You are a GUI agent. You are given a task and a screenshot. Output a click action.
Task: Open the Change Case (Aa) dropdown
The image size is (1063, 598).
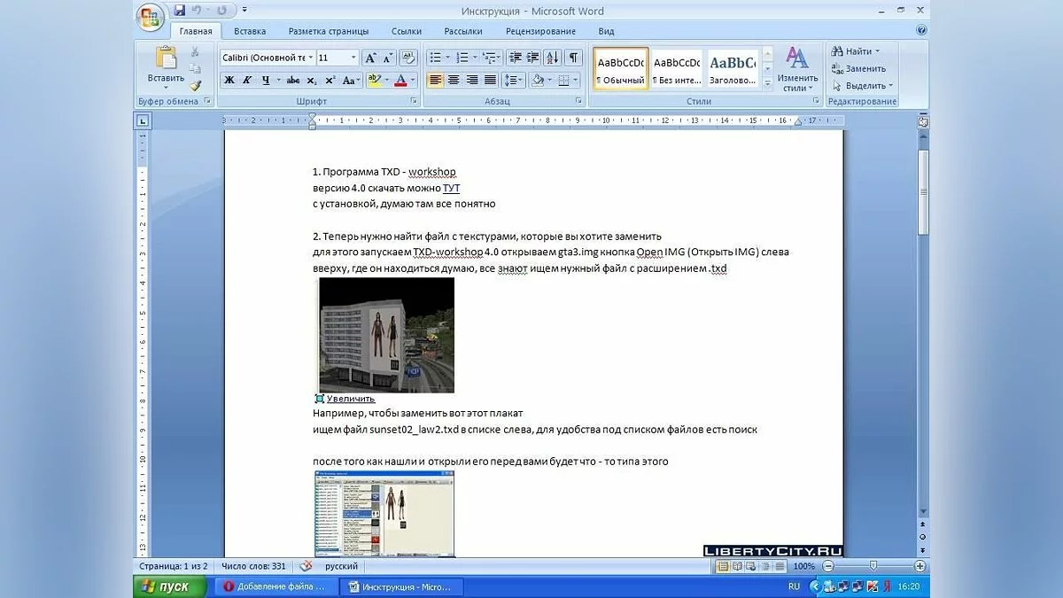click(x=352, y=81)
